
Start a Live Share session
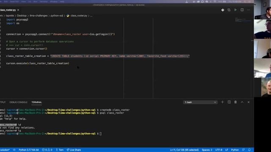74,150
